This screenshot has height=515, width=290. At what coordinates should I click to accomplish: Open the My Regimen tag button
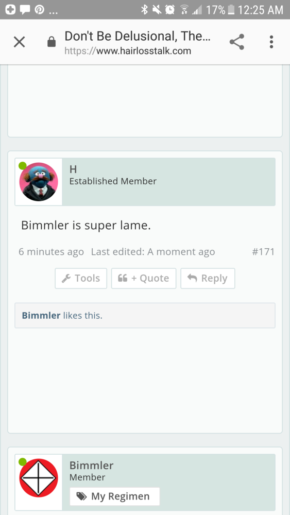115,496
